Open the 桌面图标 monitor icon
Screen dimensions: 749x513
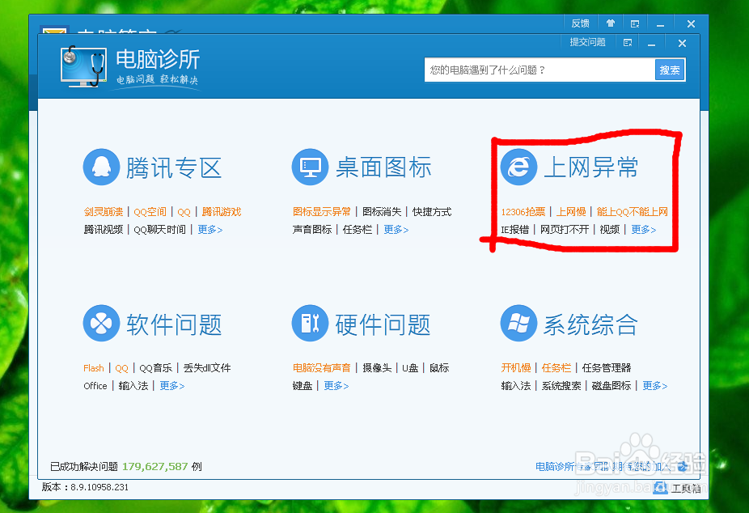click(310, 167)
